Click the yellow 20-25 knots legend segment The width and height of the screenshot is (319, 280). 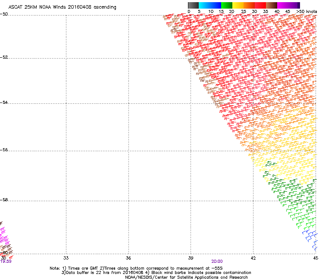click(238, 5)
